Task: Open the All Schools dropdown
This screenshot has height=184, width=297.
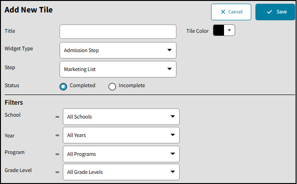Action: [x=121, y=117]
